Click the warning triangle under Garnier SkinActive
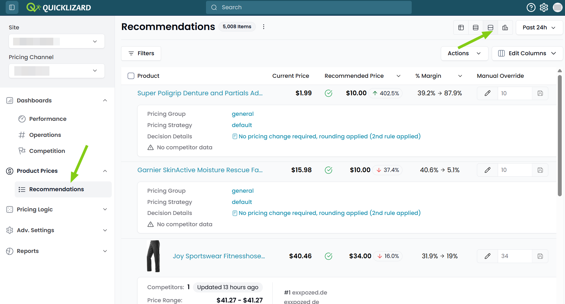The width and height of the screenshot is (565, 304). [151, 224]
